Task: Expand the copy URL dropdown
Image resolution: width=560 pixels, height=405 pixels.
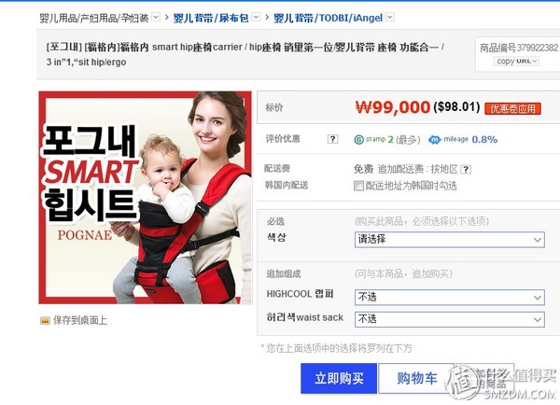Action: [x=516, y=62]
